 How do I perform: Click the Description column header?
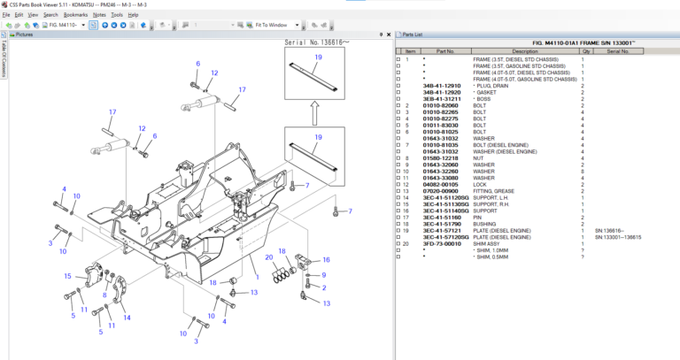click(524, 51)
